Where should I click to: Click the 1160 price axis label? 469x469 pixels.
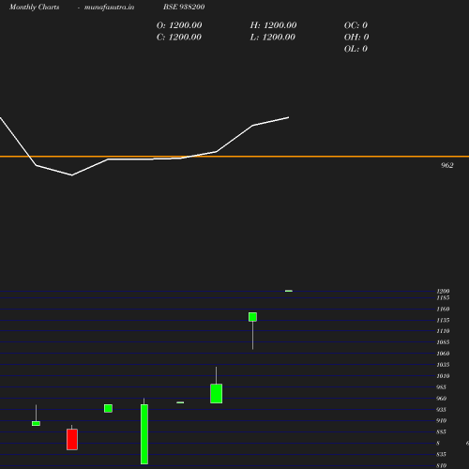(x=443, y=309)
